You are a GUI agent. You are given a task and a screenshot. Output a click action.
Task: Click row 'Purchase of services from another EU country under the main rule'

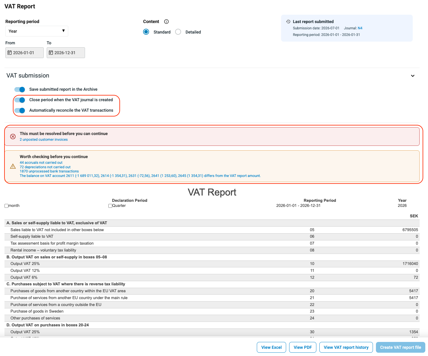pos(212,298)
